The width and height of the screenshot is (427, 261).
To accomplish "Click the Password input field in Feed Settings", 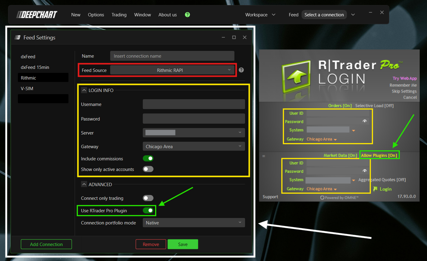I will (194, 119).
